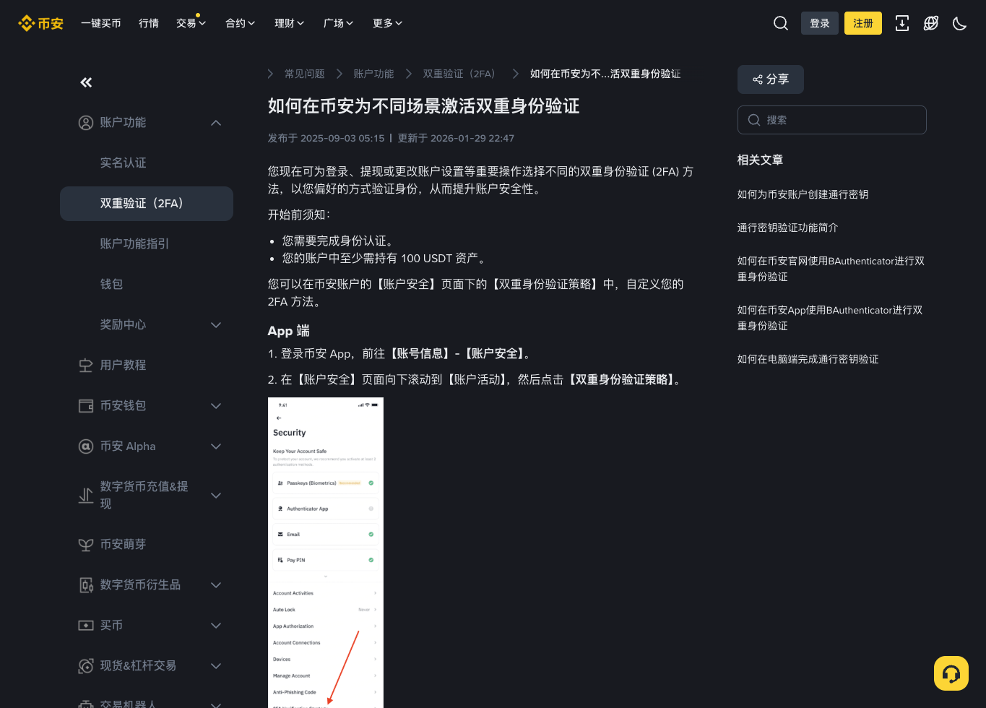The width and height of the screenshot is (986, 708).
Task: Open the support chat headset button
Action: (951, 673)
